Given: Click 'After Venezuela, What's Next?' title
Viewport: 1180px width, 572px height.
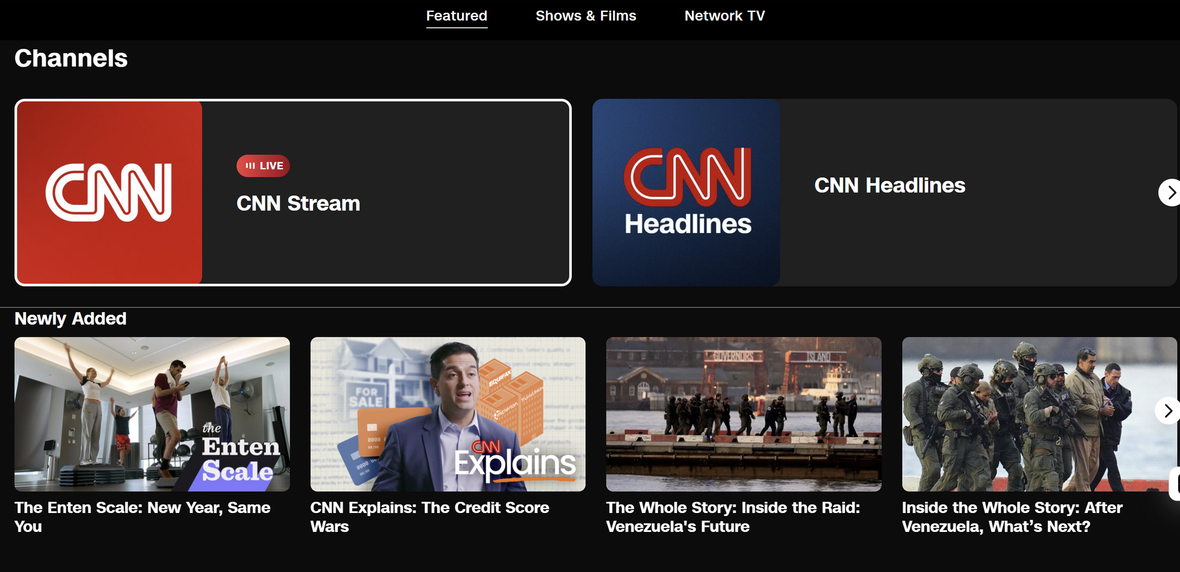Looking at the screenshot, I should pyautogui.click(x=1011, y=517).
